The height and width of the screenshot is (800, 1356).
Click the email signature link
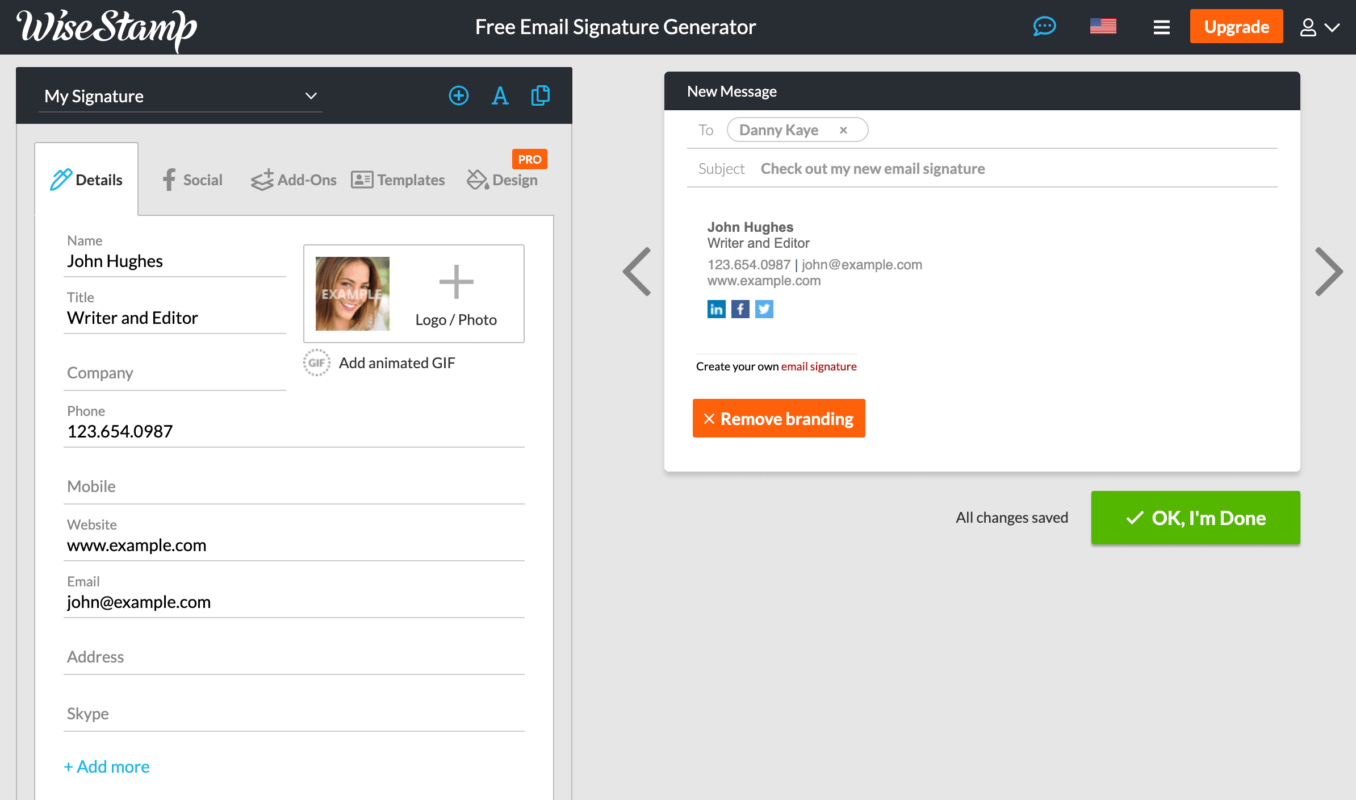tap(819, 366)
